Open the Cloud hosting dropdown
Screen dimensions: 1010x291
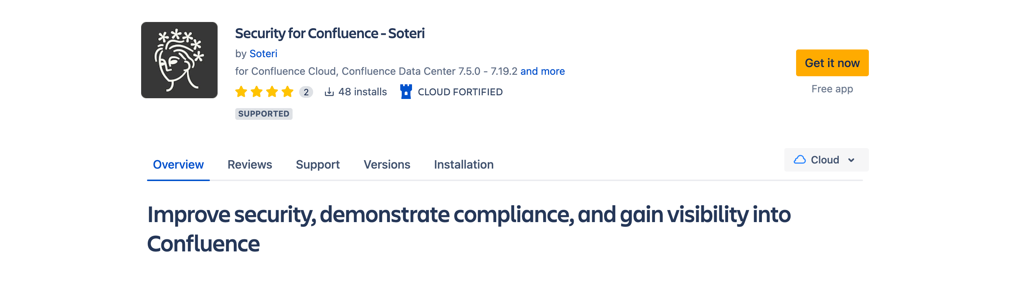point(826,159)
